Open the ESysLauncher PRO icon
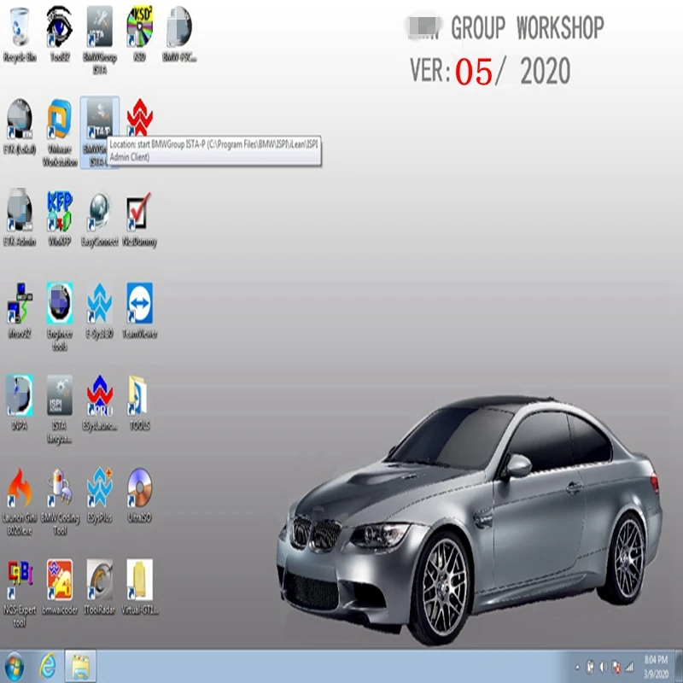Viewport: 683px width, 683px height. pyautogui.click(x=100, y=403)
